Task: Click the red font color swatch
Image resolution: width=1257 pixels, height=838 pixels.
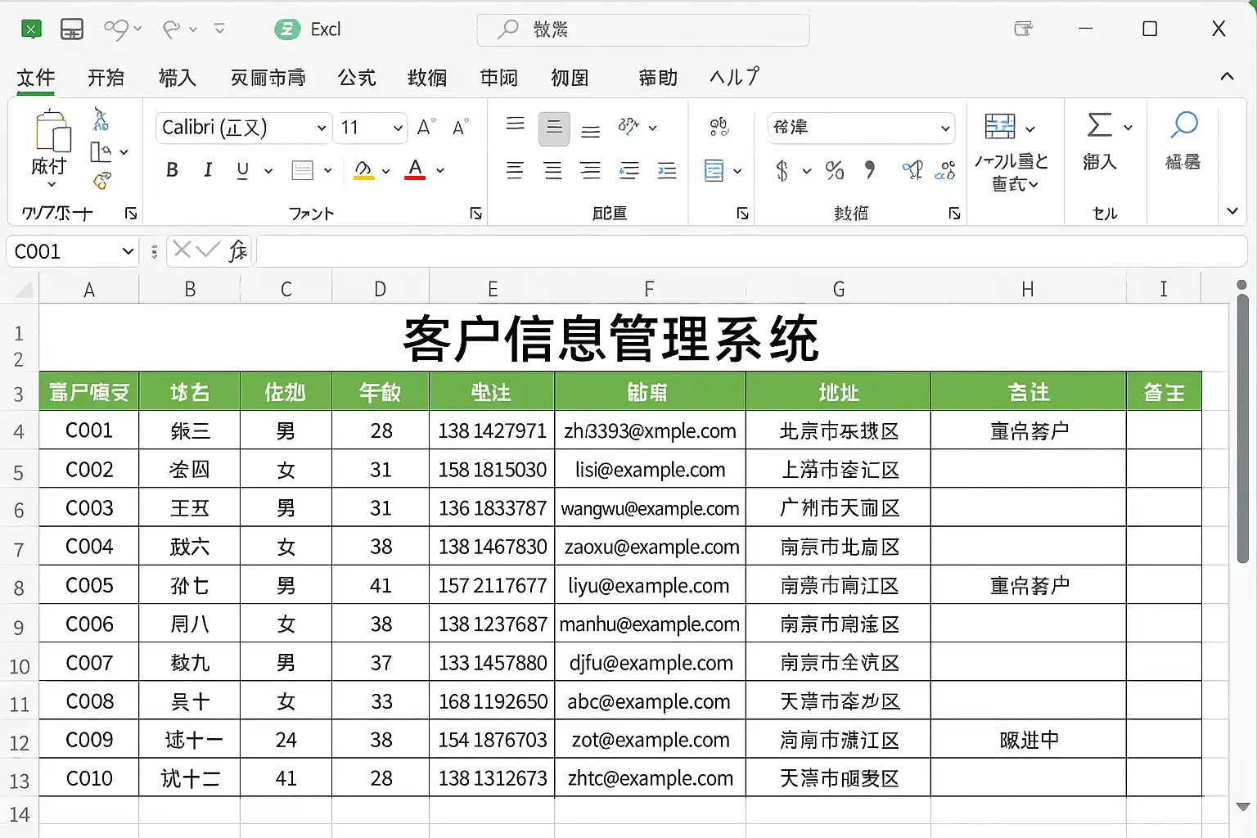Action: pos(416,170)
